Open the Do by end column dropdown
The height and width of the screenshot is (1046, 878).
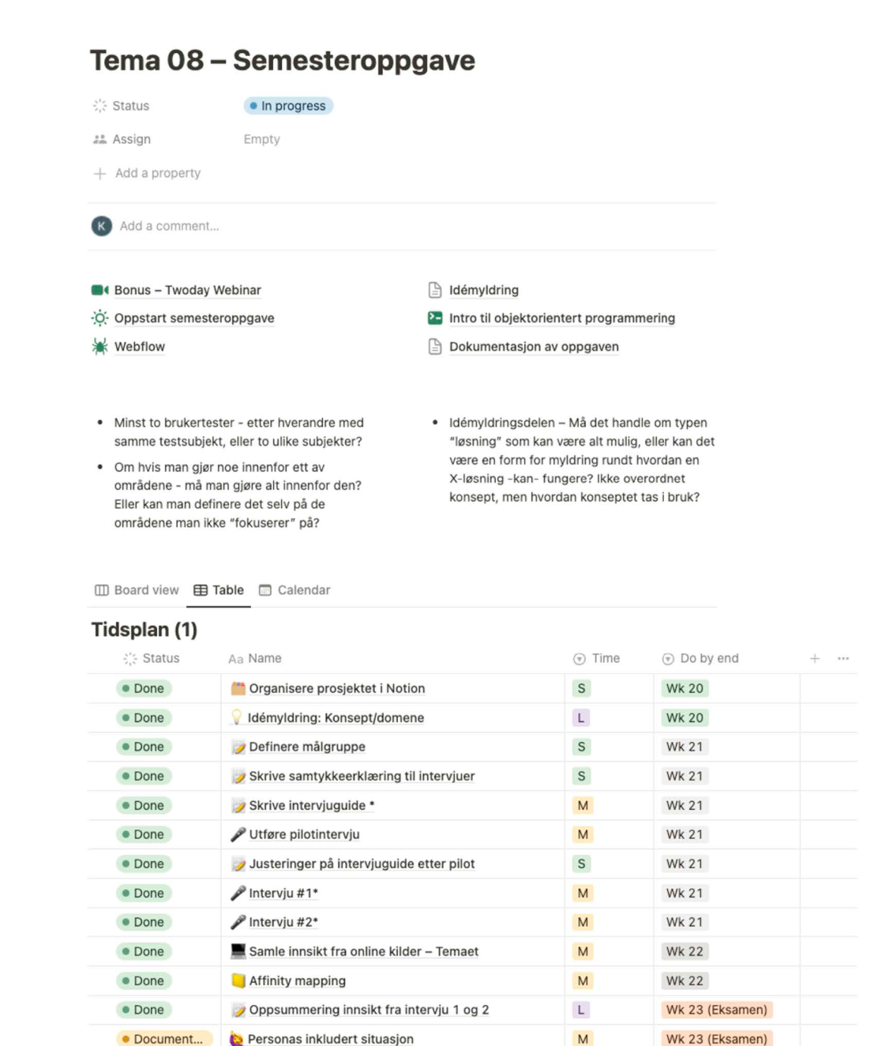tap(667, 657)
